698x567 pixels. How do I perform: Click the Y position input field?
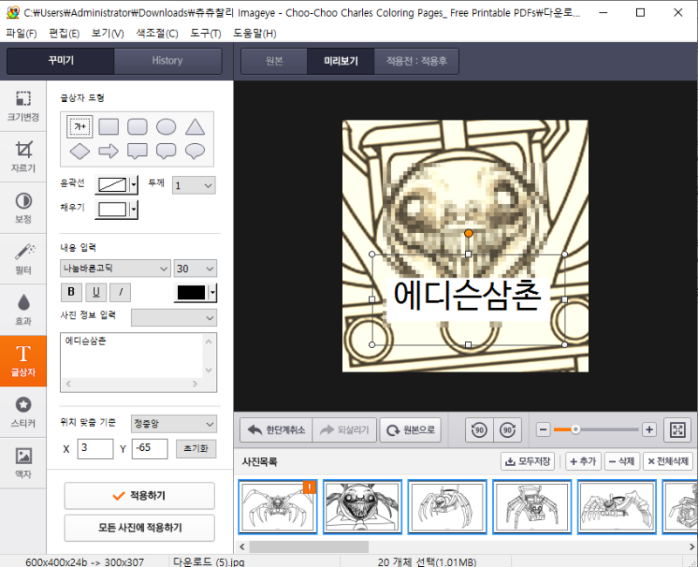150,448
